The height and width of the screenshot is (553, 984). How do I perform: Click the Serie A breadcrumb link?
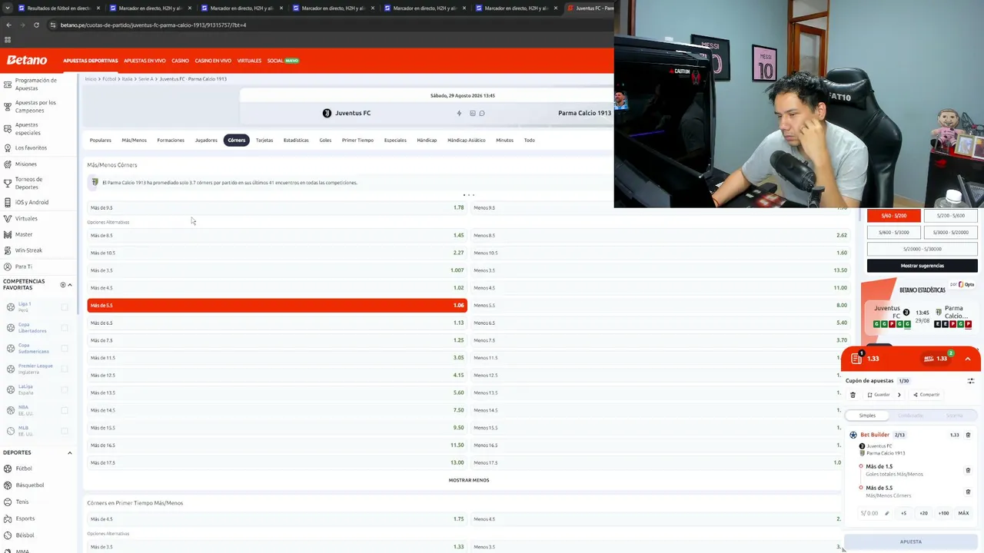coord(146,79)
